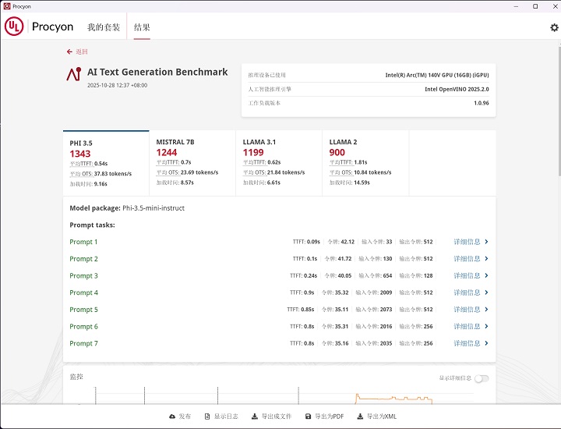The image size is (561, 429).
Task: Click the vertical scrollbar thumb
Action: tap(559, 111)
